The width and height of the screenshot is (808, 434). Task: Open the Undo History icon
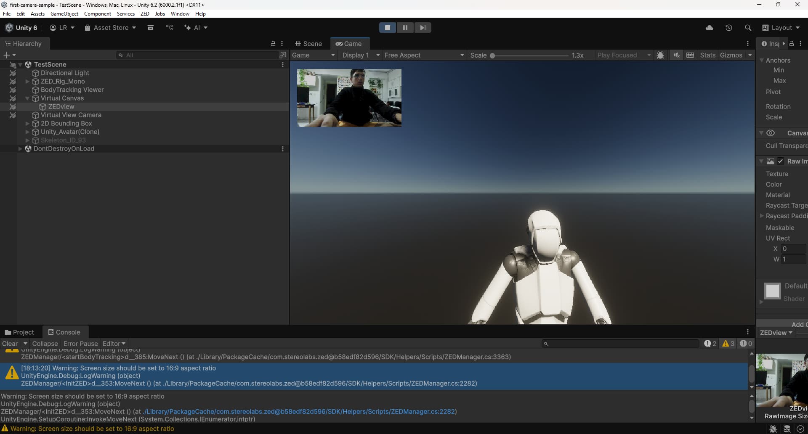728,28
